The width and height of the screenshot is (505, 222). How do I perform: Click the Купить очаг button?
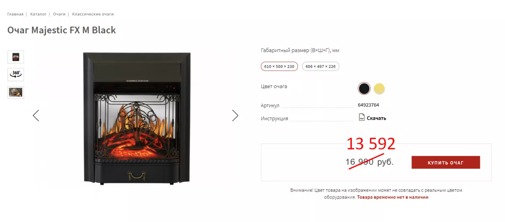(446, 162)
